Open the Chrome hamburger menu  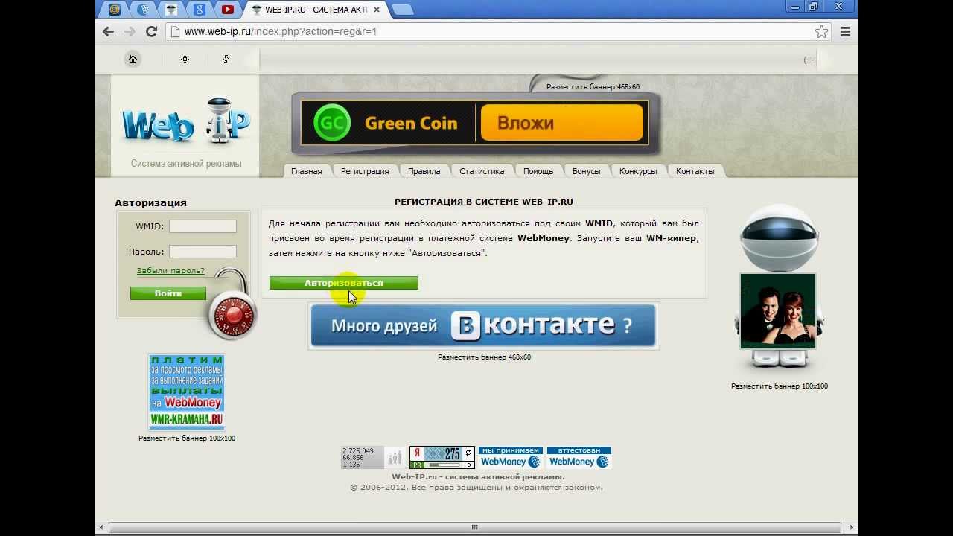click(x=845, y=31)
